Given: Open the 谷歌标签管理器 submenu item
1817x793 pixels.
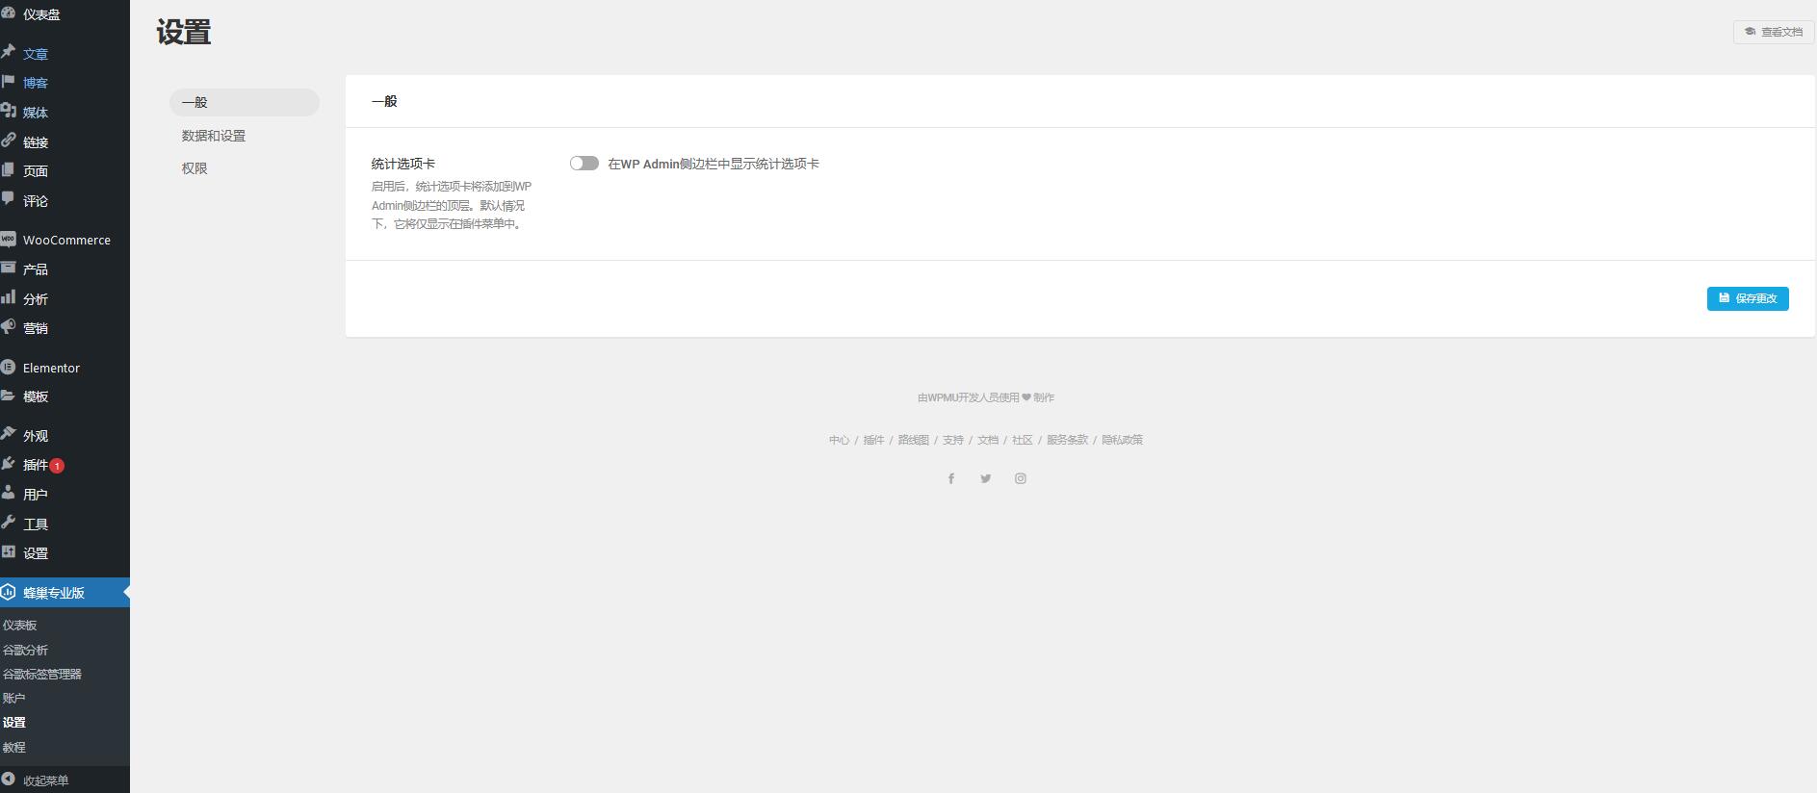Looking at the screenshot, I should [x=42, y=675].
